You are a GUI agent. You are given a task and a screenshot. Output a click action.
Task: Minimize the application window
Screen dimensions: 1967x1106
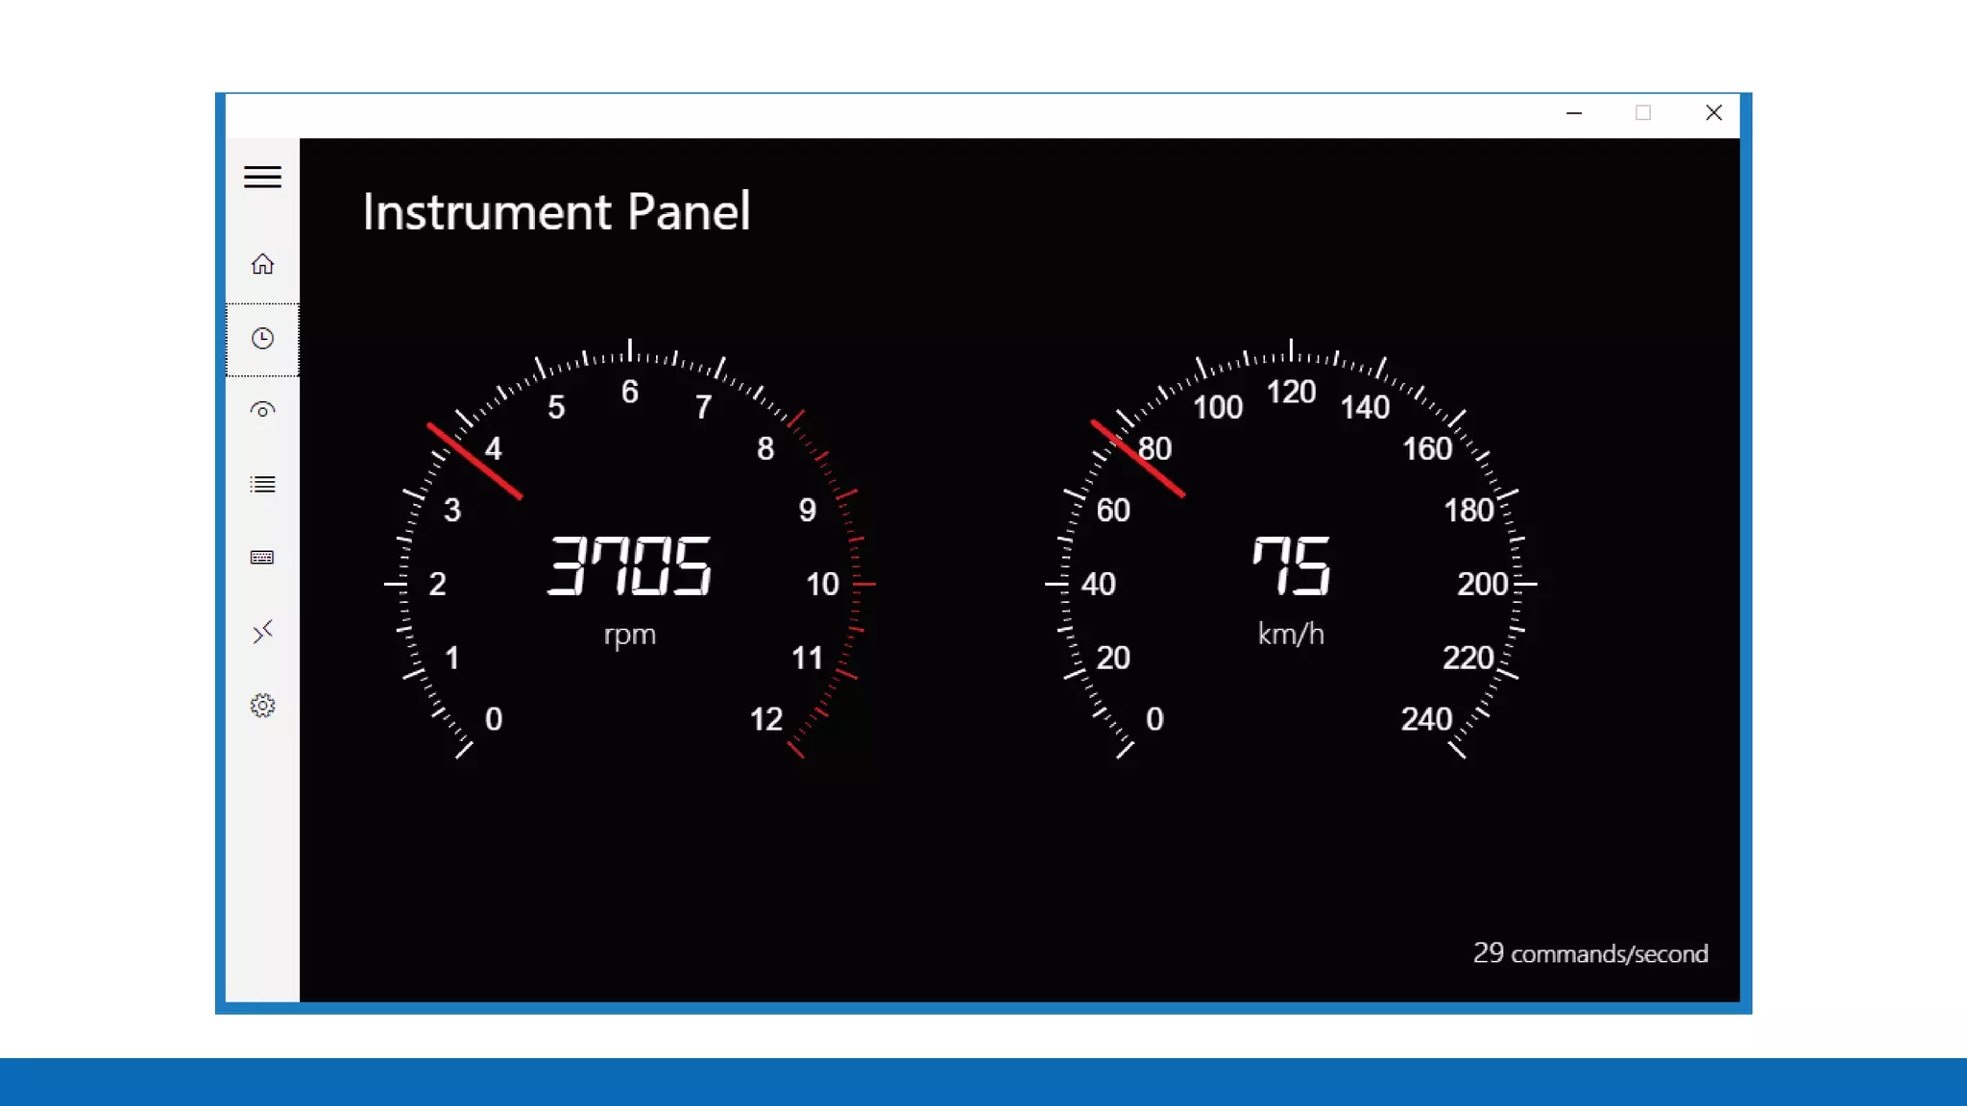click(x=1573, y=113)
